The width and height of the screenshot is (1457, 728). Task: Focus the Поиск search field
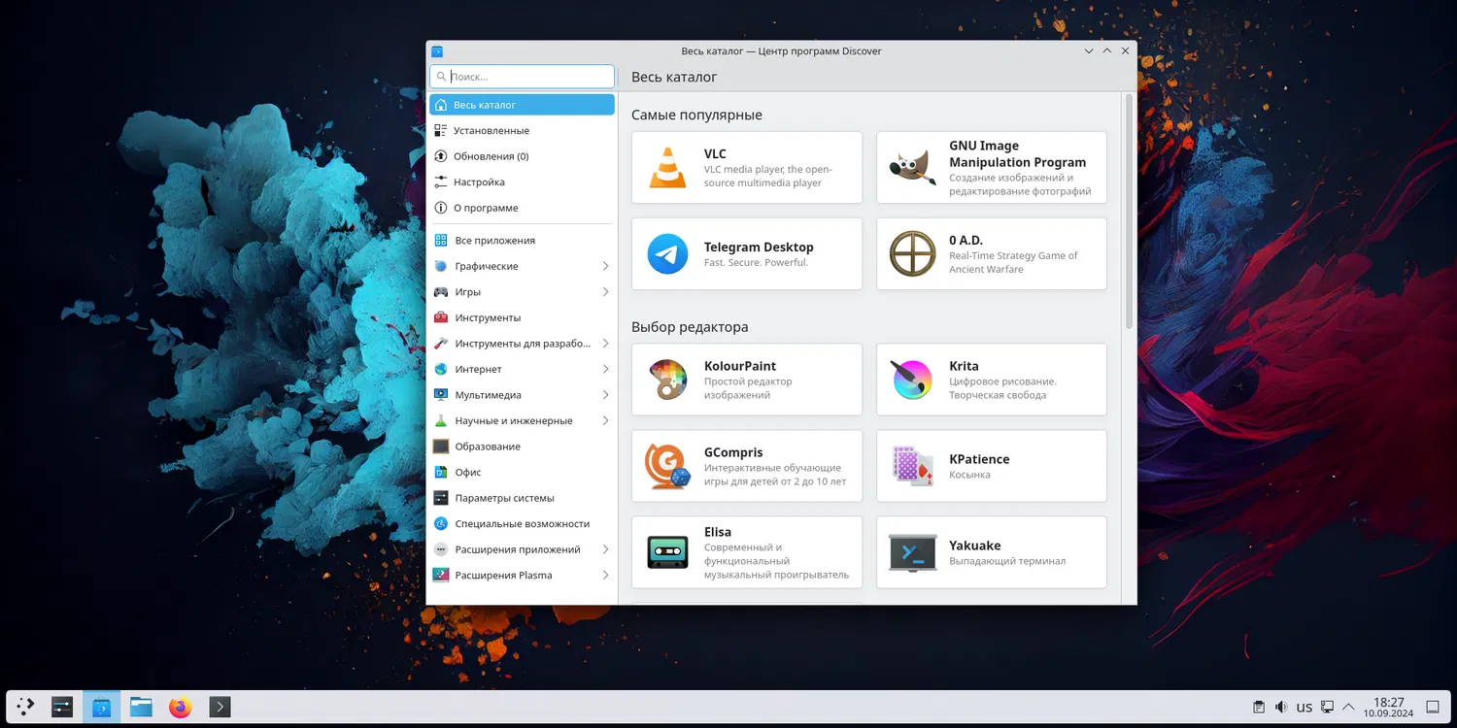coord(522,77)
